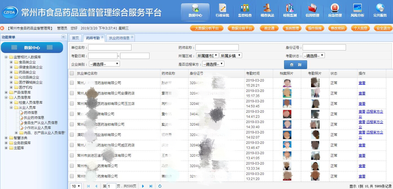
Task: Check the first row's checkbox
Action: (x=72, y=83)
